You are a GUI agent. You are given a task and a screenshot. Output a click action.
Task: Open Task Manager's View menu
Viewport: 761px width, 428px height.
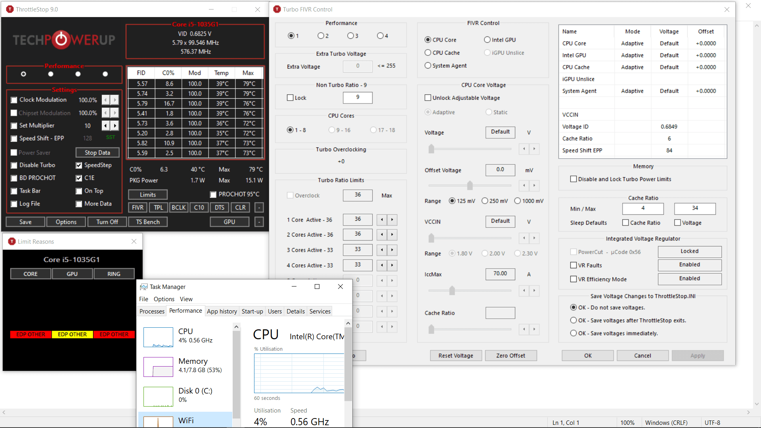pyautogui.click(x=186, y=299)
